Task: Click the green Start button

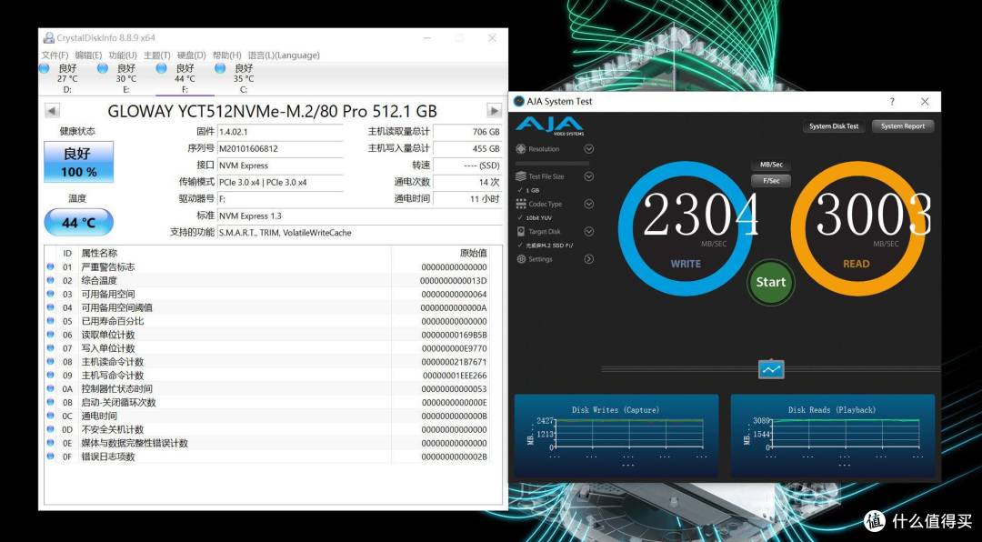Action: click(770, 282)
